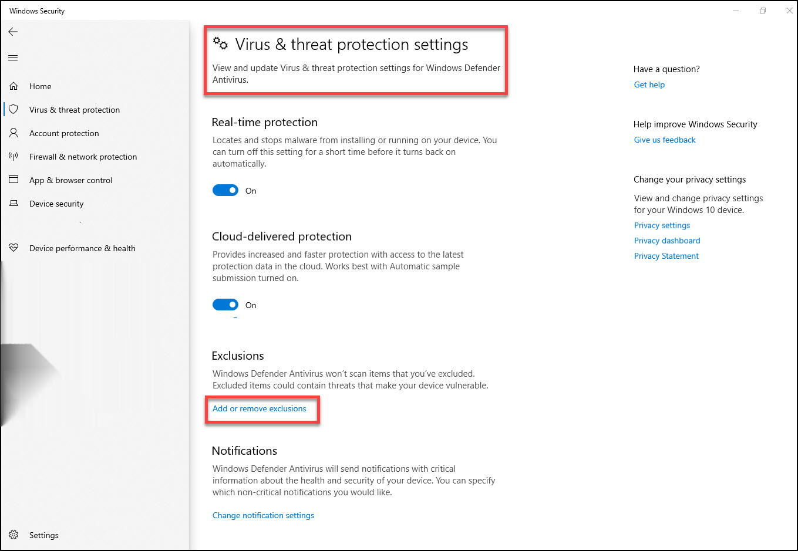The height and width of the screenshot is (551, 798).
Task: Open App & browser control settings
Action: 71,180
